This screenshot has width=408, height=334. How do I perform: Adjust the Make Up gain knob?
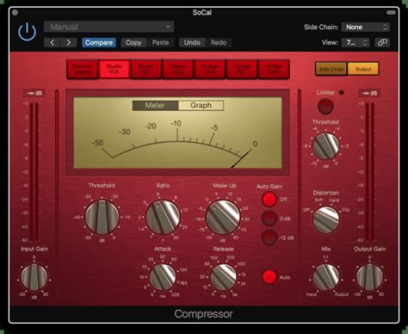point(223,217)
